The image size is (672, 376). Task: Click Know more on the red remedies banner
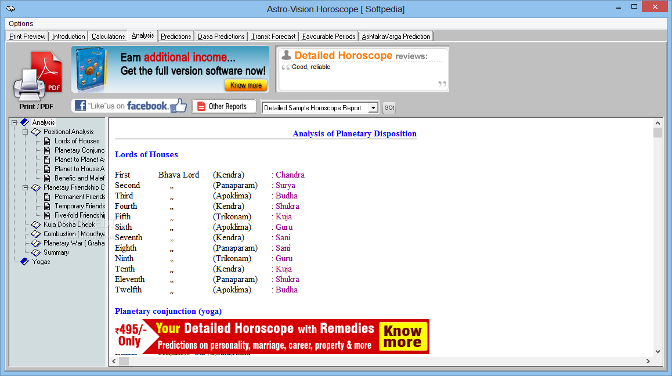click(x=402, y=337)
